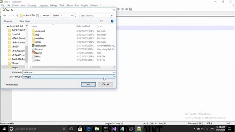Viewport: 235px width, 132px height.
Task: Open the Organize dropdown menu
Action: (9, 21)
